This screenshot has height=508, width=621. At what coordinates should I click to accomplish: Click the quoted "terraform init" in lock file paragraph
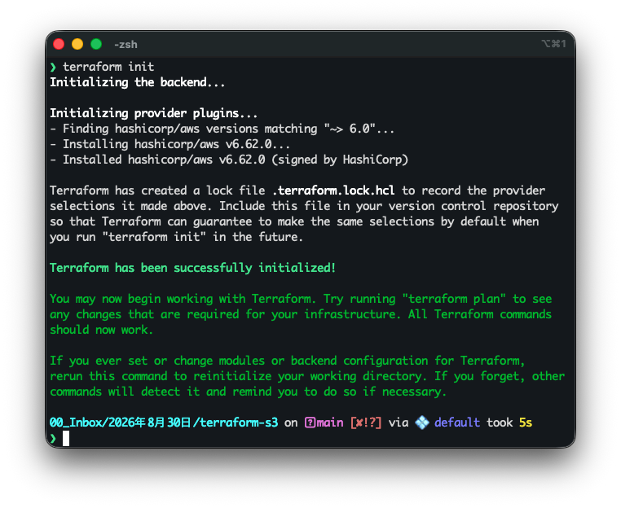[154, 237]
